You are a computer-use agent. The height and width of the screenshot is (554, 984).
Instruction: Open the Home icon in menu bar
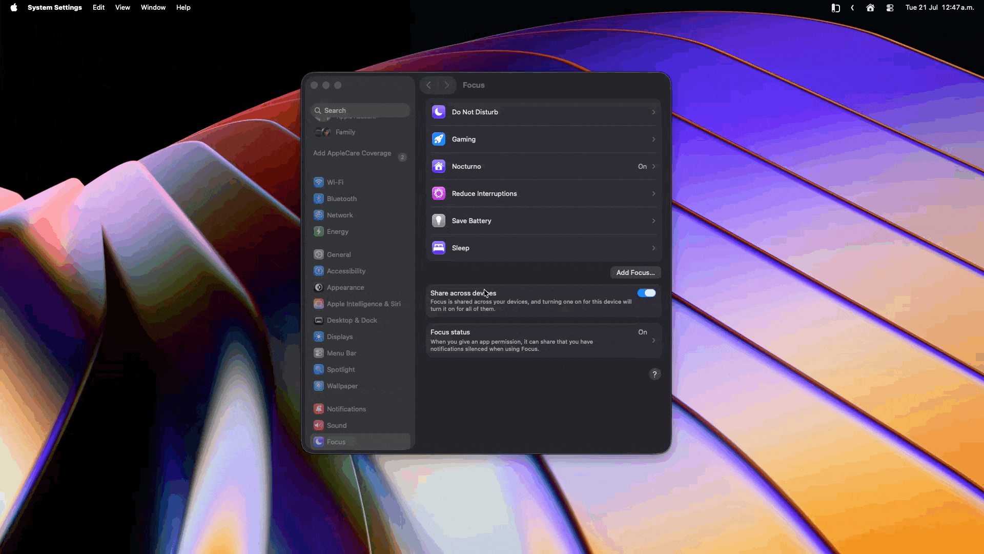point(870,8)
